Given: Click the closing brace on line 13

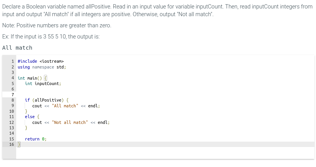Looking at the screenshot, I should (x=26, y=128).
